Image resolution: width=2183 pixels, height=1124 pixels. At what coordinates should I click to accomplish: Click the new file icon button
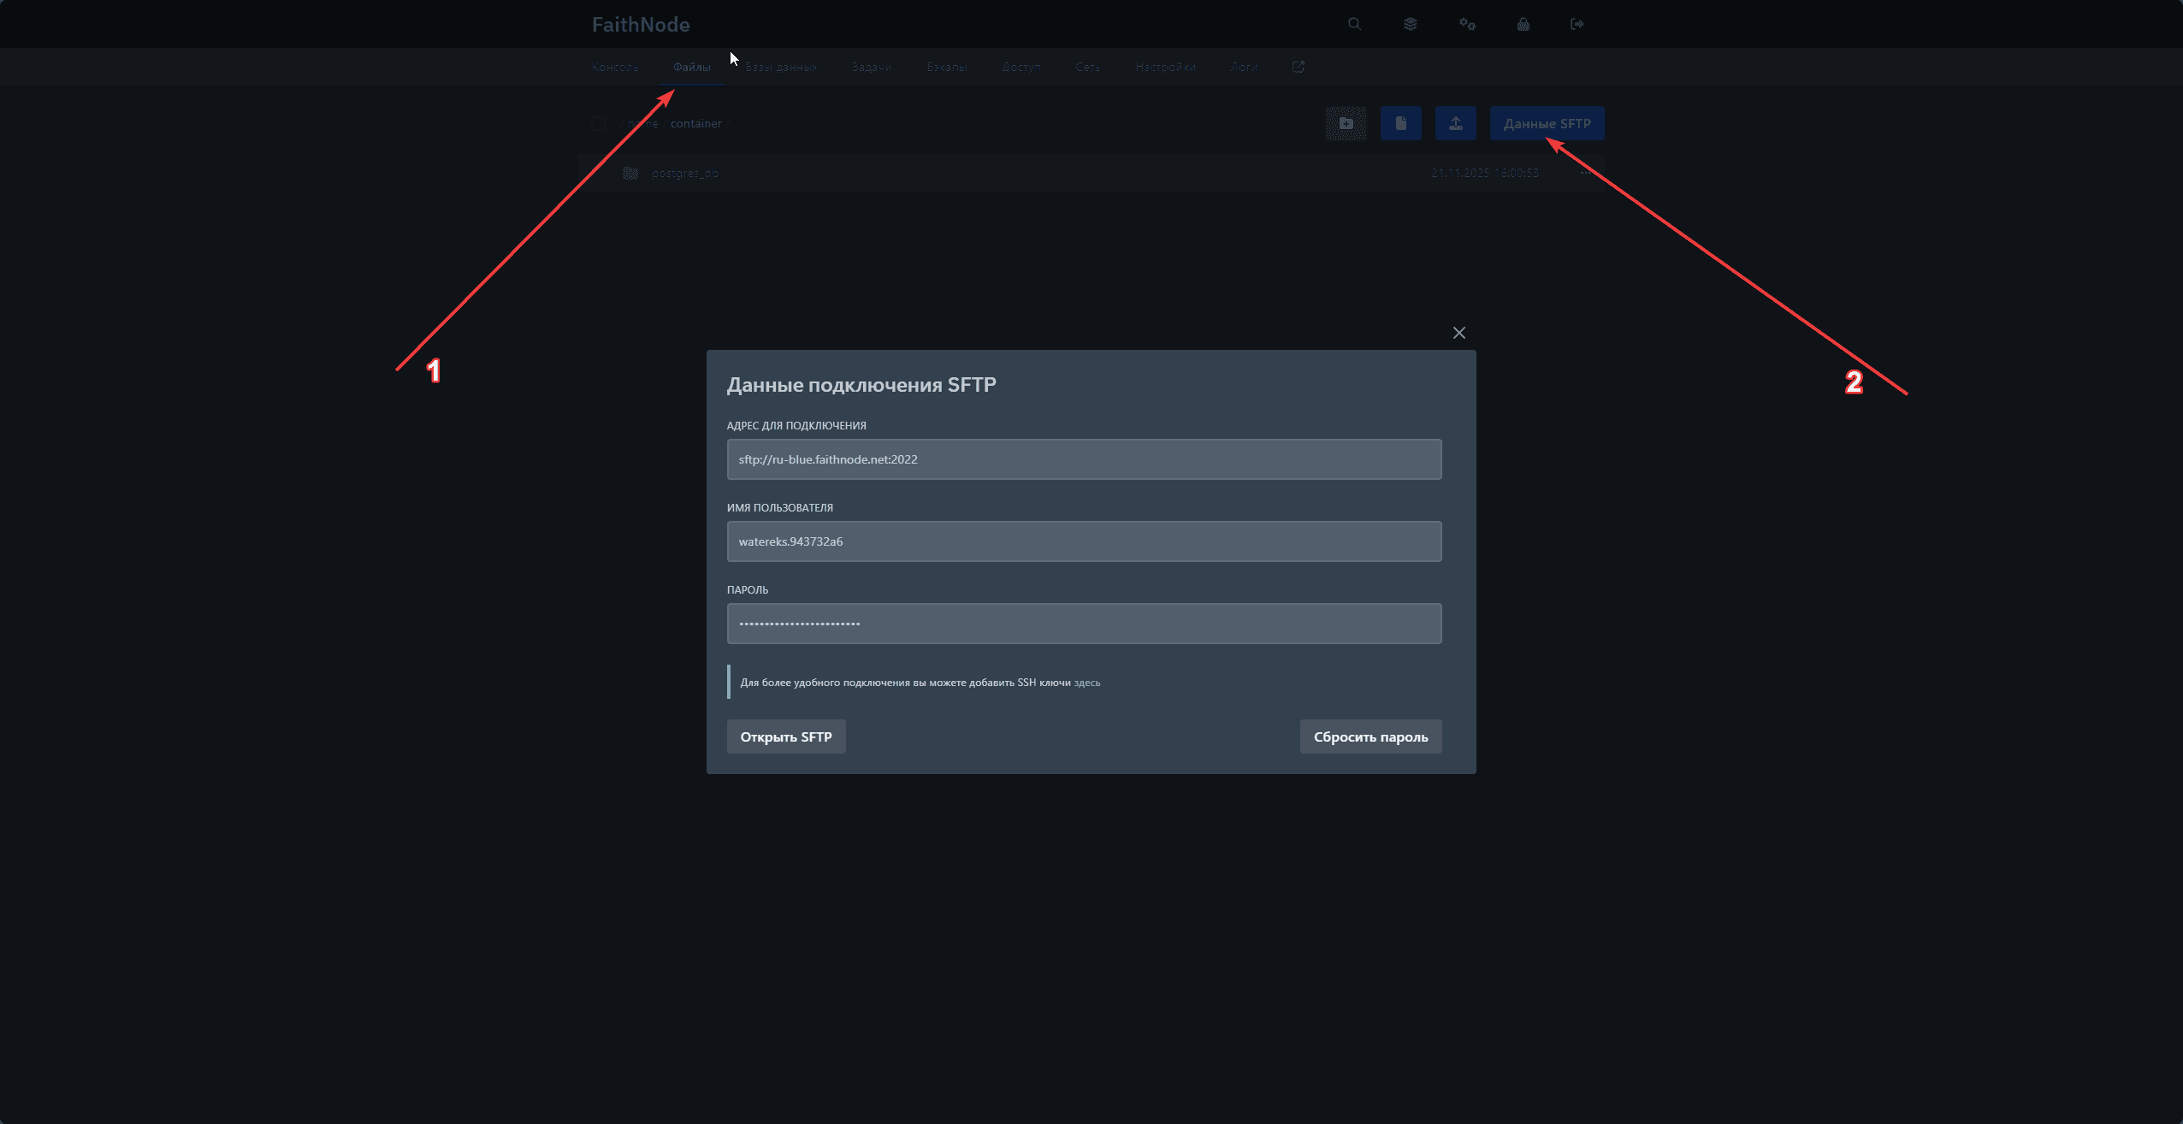tap(1401, 124)
